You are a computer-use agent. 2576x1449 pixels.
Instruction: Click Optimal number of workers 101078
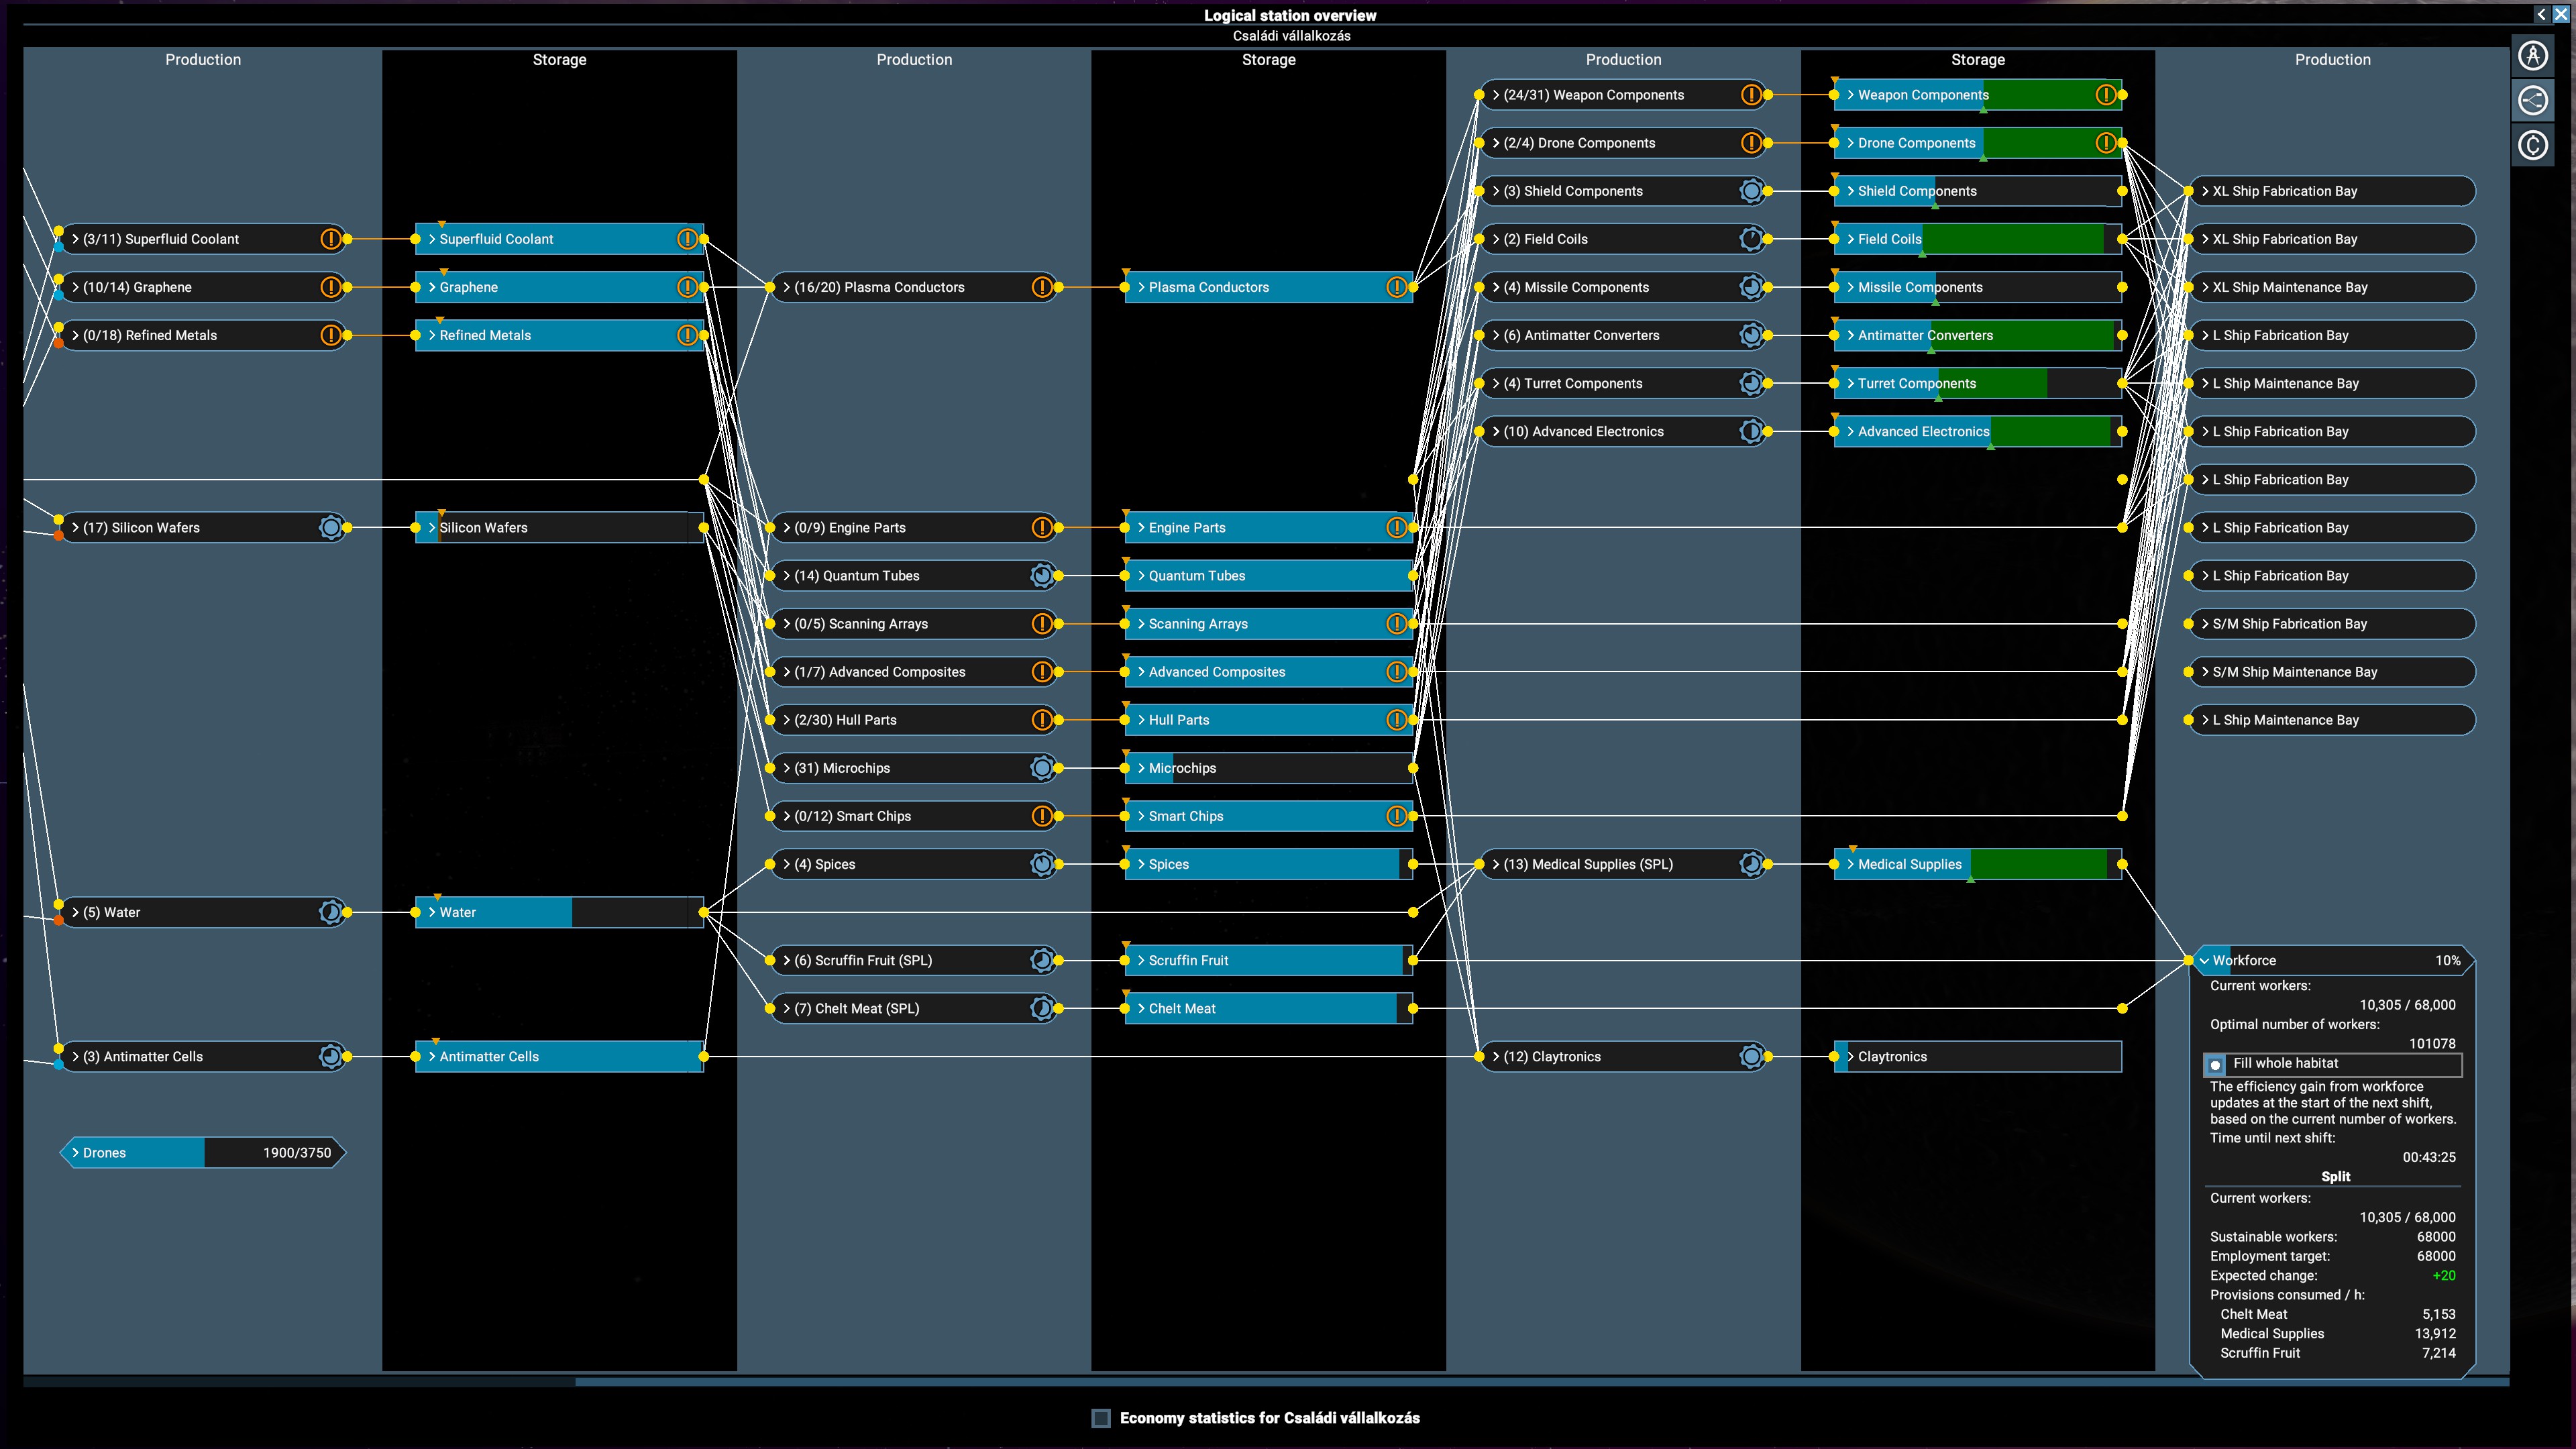pyautogui.click(x=2432, y=1043)
